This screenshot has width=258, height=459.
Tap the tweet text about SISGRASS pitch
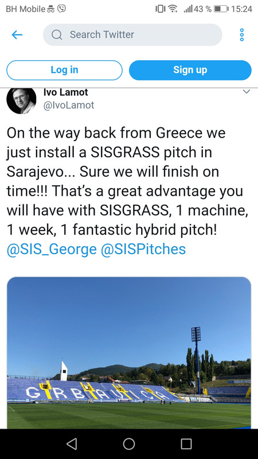pos(127,181)
